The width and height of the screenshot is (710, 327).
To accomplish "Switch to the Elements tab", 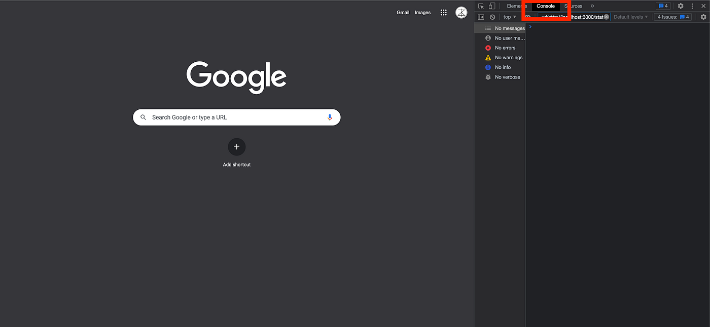I will (x=517, y=6).
